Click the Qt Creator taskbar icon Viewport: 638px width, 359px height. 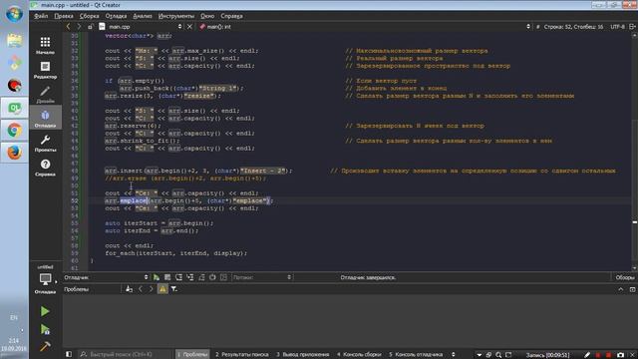pyautogui.click(x=15, y=108)
